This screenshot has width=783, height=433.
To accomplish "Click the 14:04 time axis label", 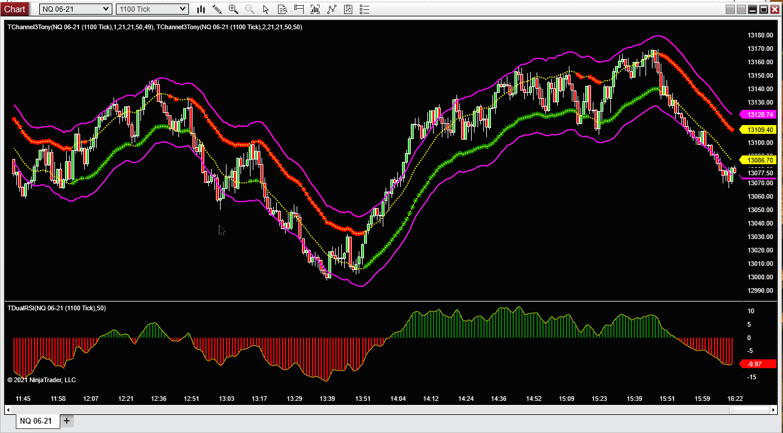I will [x=398, y=399].
